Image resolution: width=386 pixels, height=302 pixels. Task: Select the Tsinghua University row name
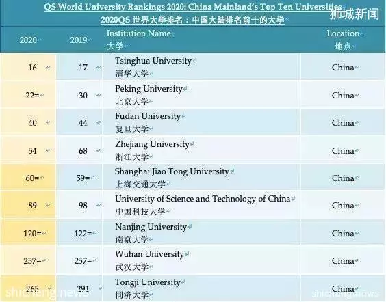[153, 61]
